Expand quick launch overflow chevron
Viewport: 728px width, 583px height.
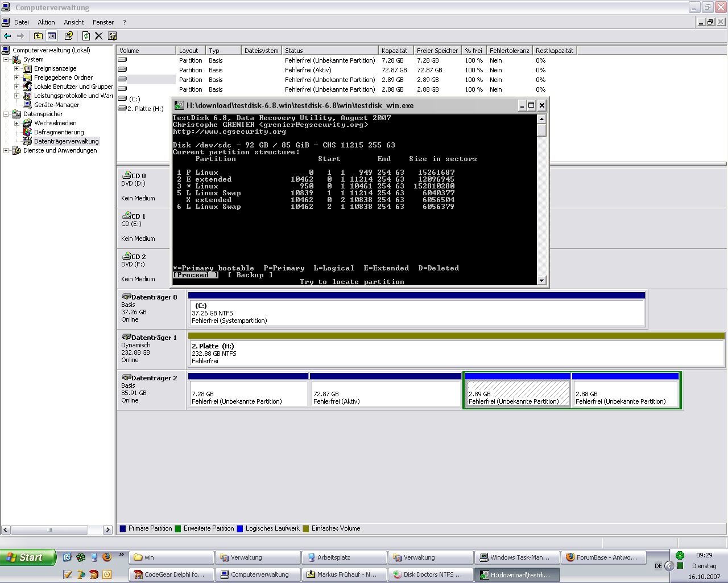click(121, 555)
